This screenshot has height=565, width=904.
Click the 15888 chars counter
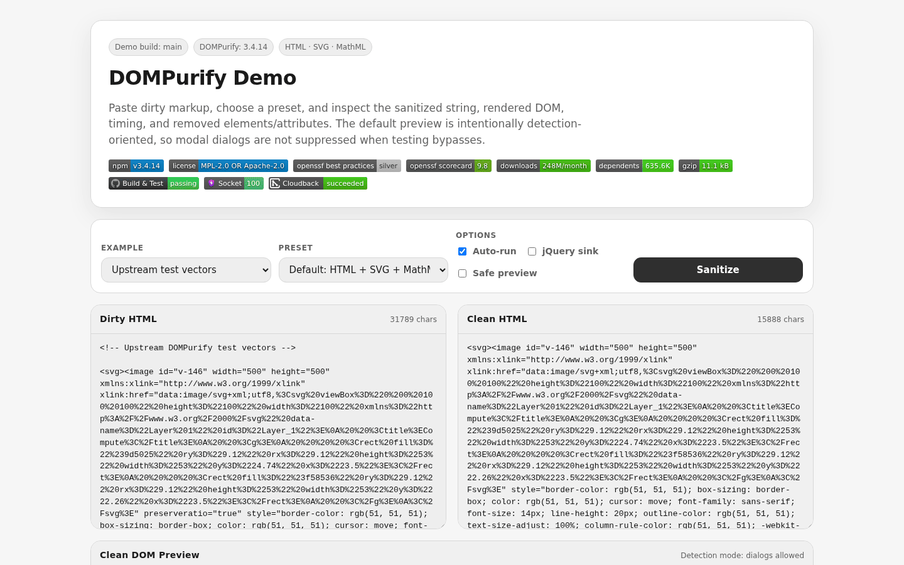coord(780,320)
